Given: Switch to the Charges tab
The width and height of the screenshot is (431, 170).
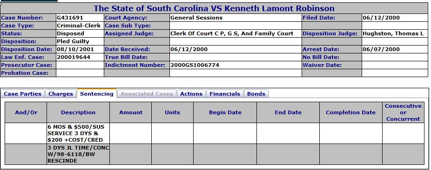Looking at the screenshot, I should click(x=61, y=94).
